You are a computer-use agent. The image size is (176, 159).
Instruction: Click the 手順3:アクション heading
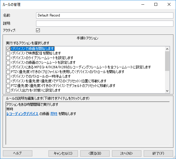87,38
